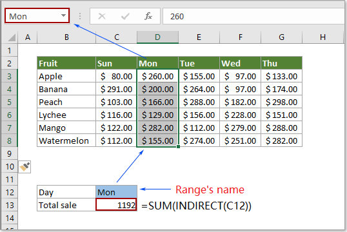
Task: Select the Lychee cell
Action: click(66, 115)
